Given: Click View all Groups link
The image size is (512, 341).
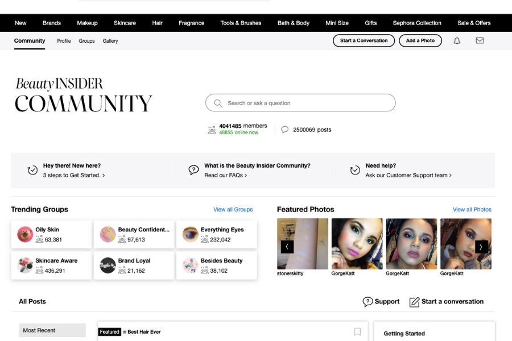Looking at the screenshot, I should click(233, 210).
